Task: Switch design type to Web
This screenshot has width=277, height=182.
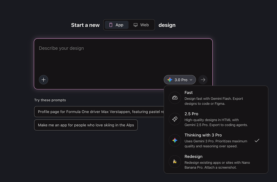Action: pos(141,25)
